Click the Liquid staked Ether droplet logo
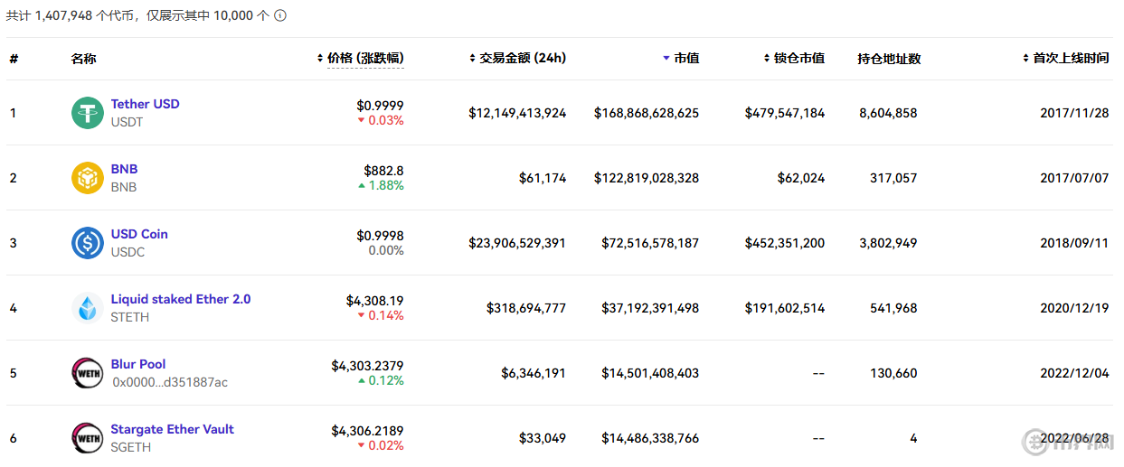This screenshot has width=1124, height=467. pos(88,308)
